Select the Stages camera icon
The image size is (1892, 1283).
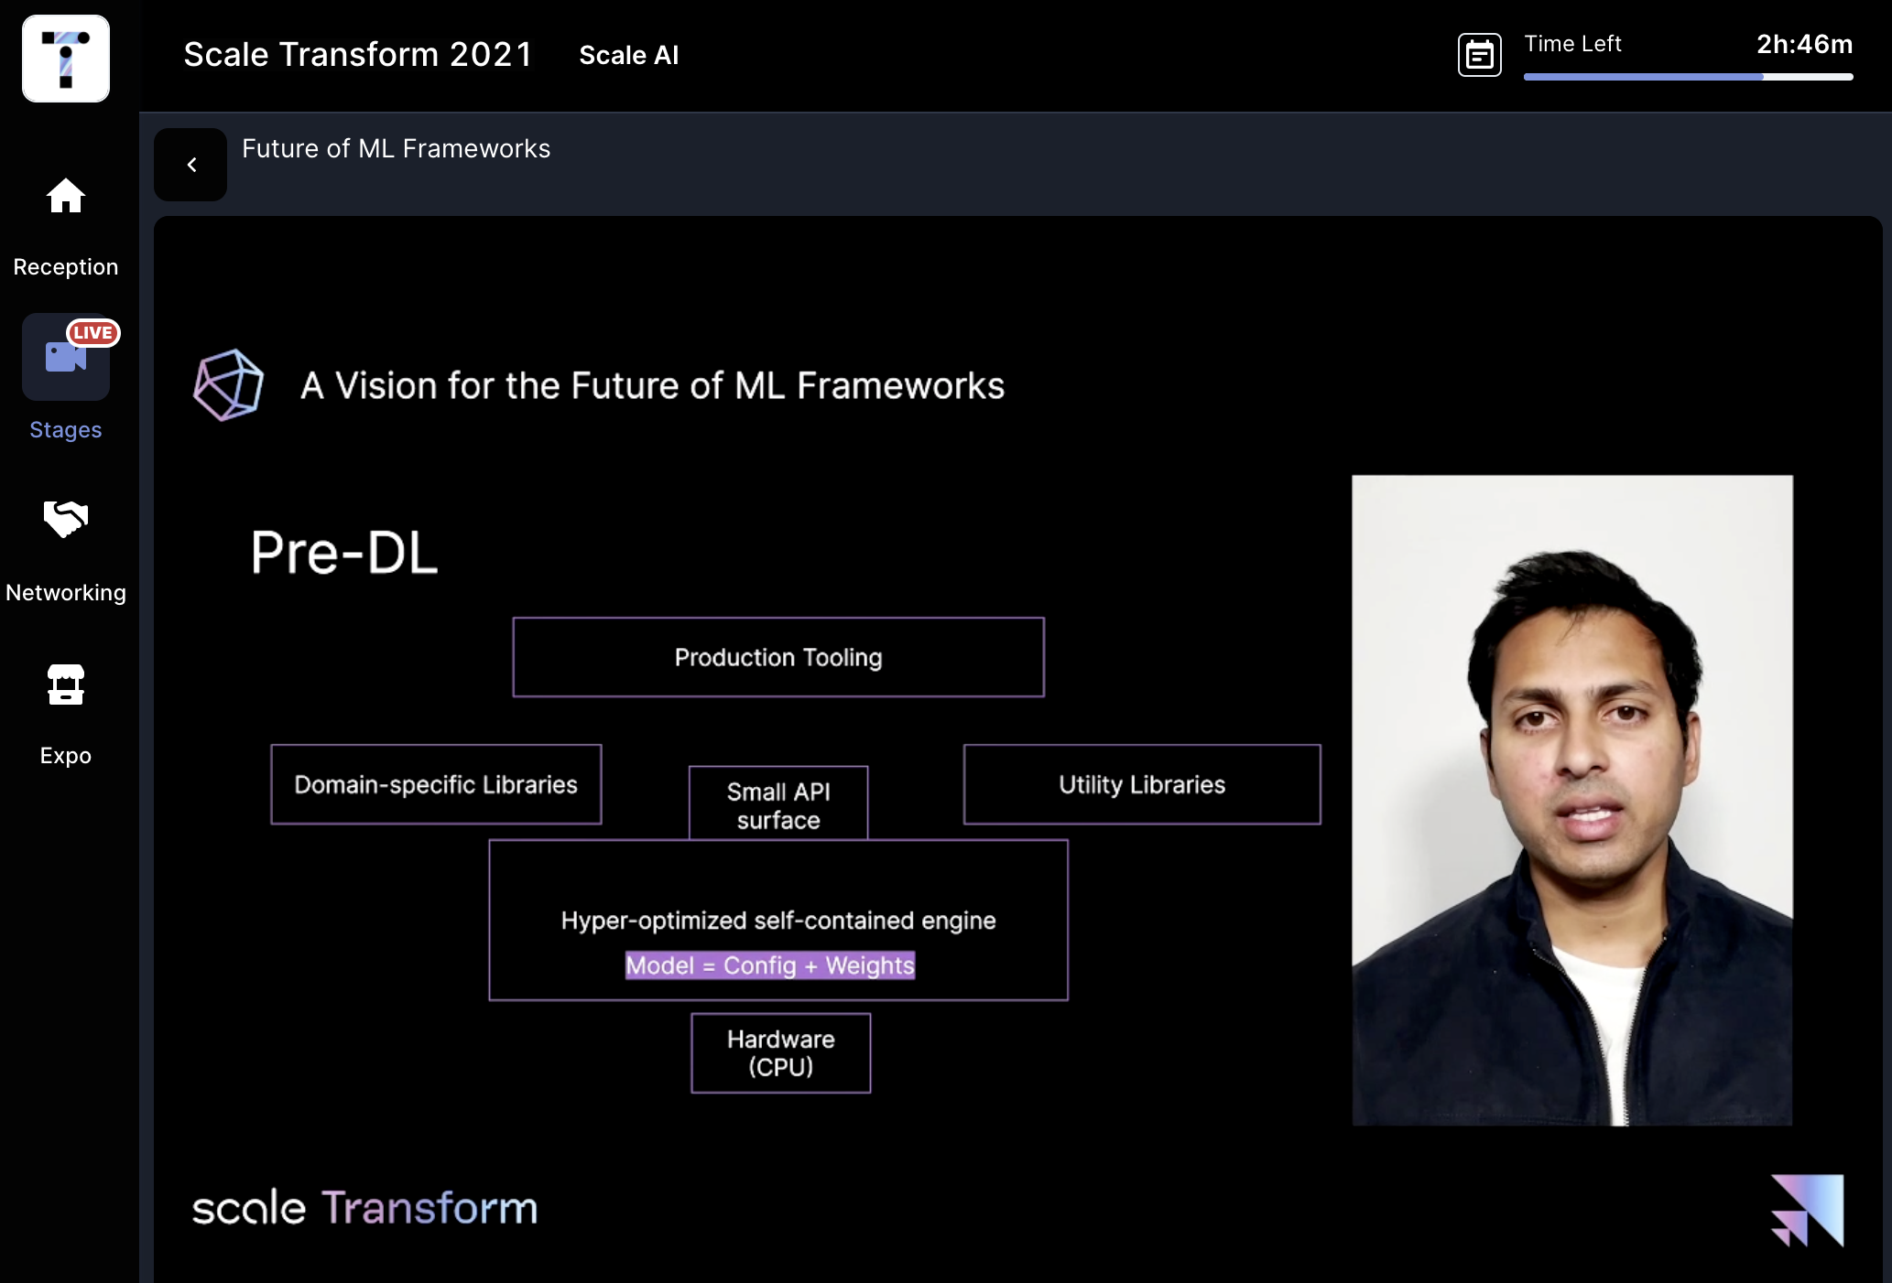(x=66, y=357)
